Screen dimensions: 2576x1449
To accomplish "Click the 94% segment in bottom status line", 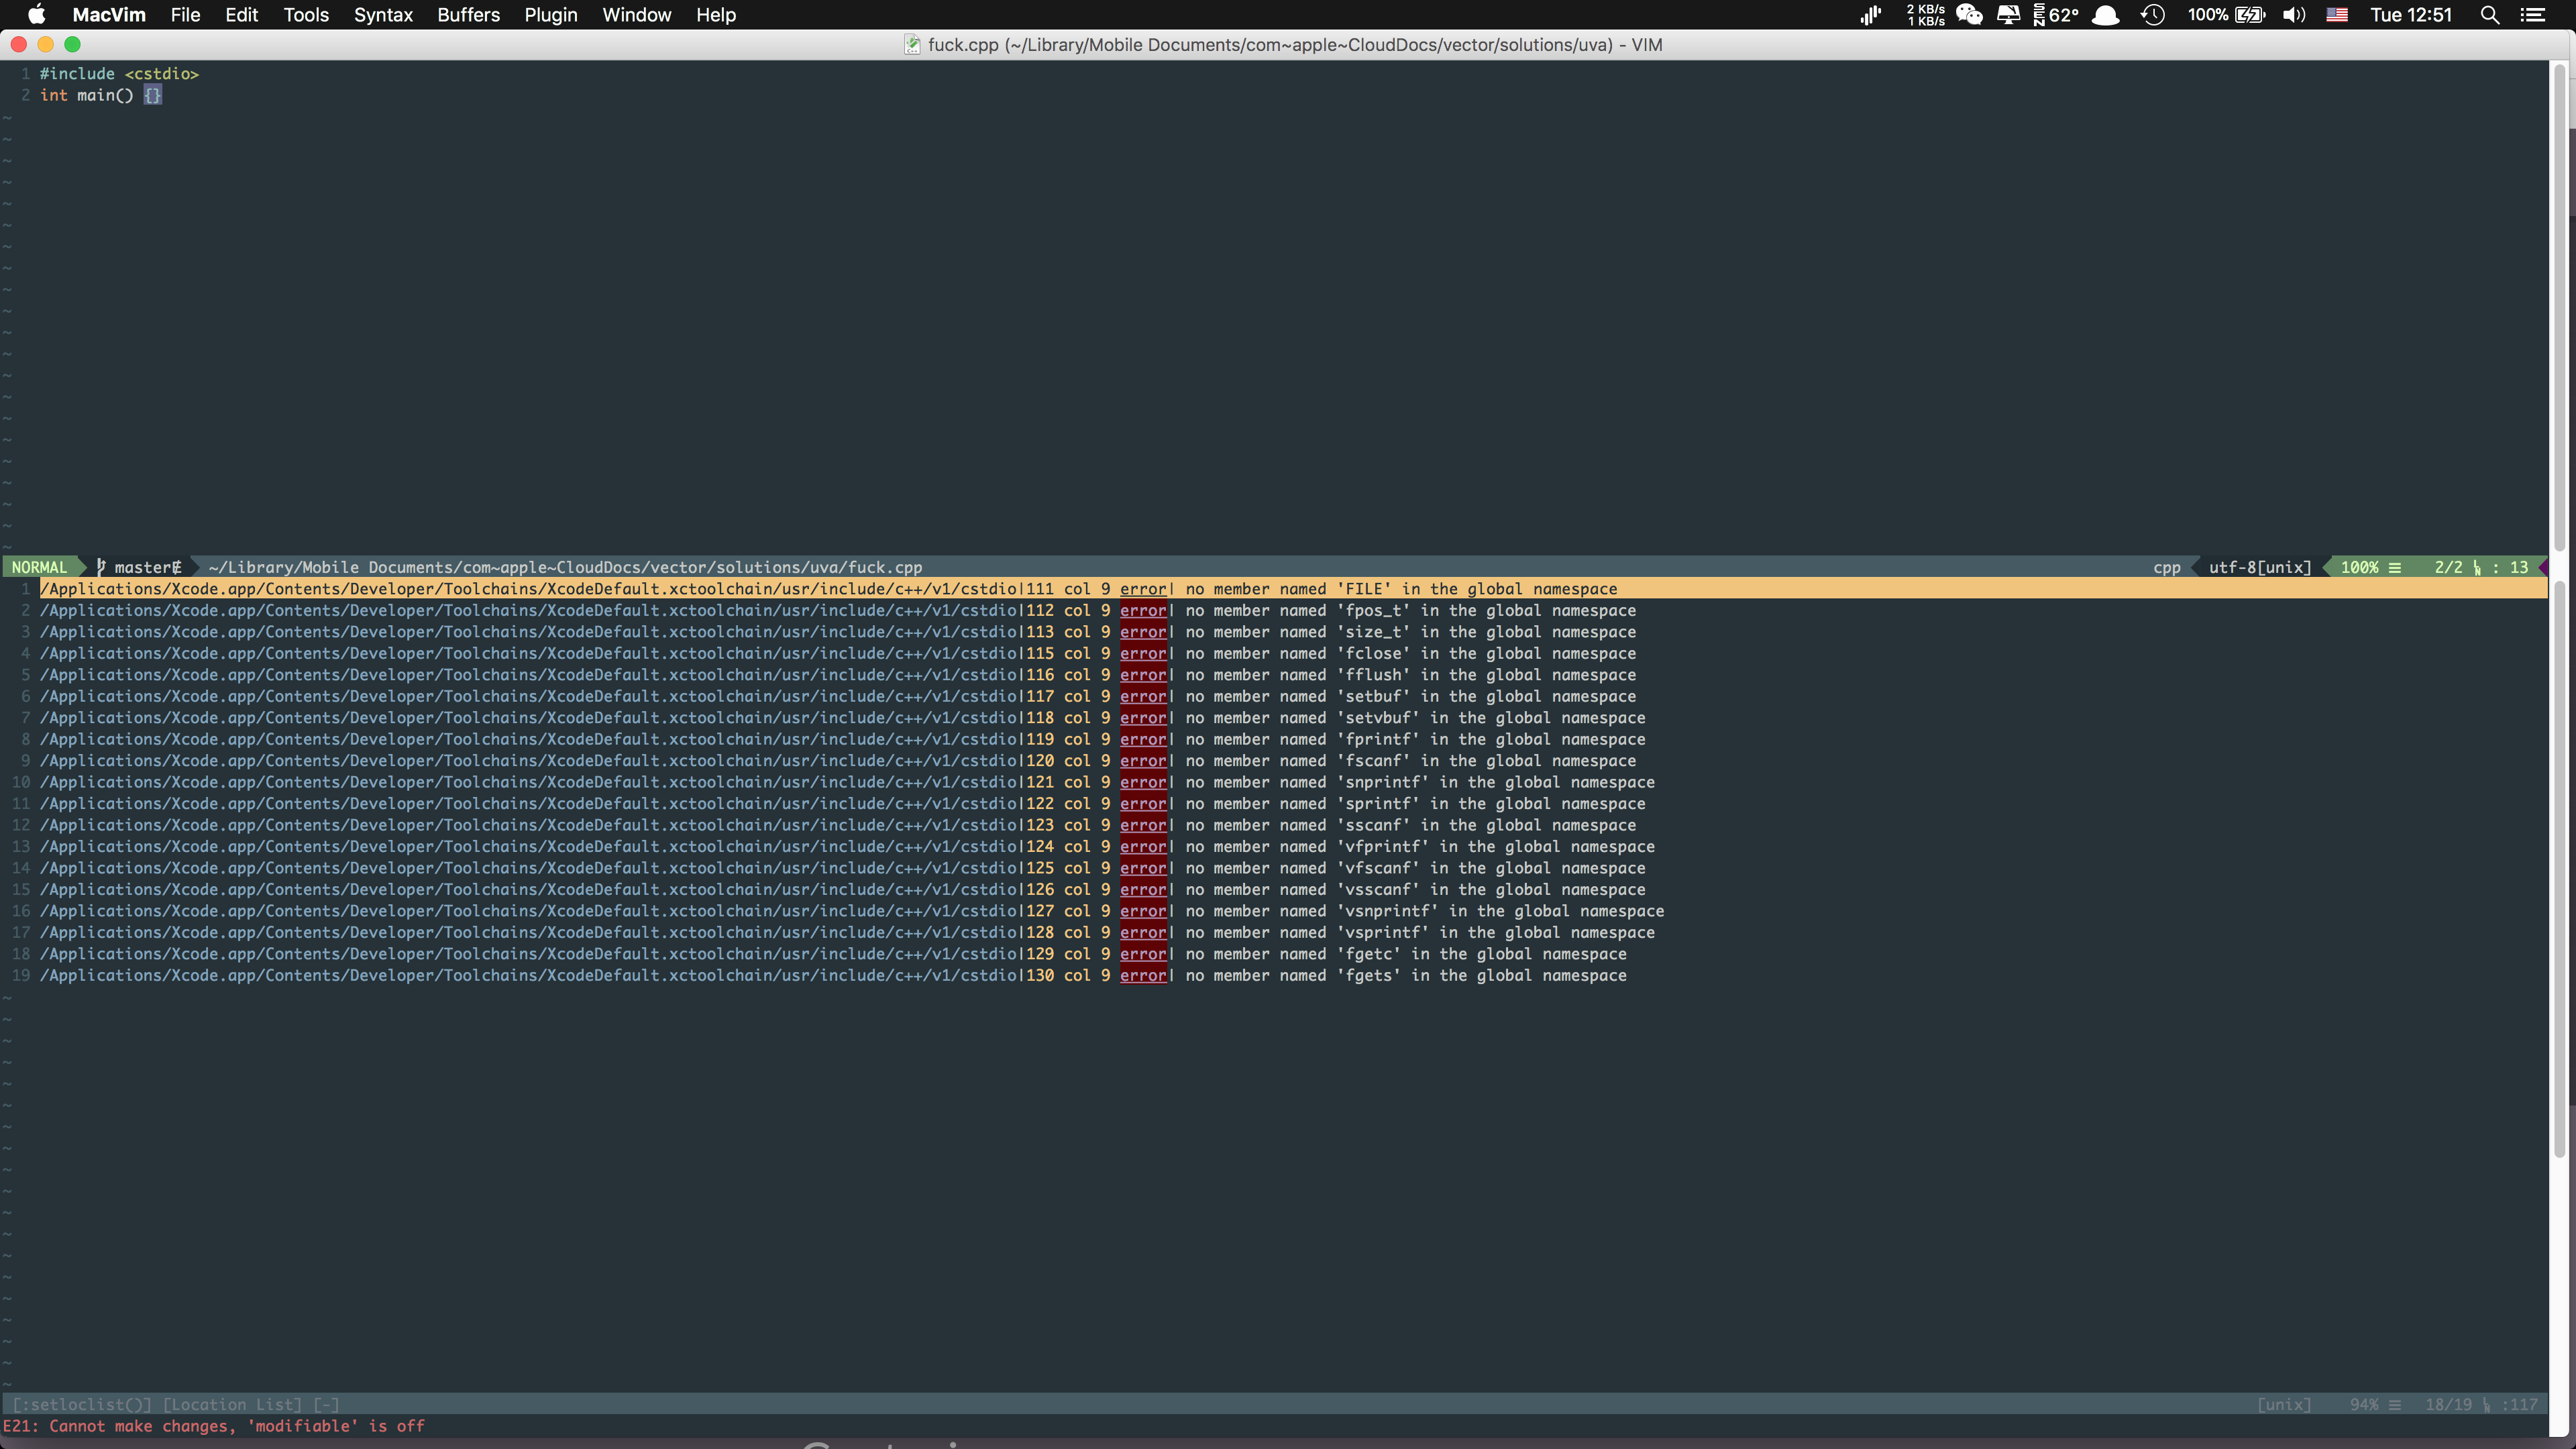I will point(2375,1405).
